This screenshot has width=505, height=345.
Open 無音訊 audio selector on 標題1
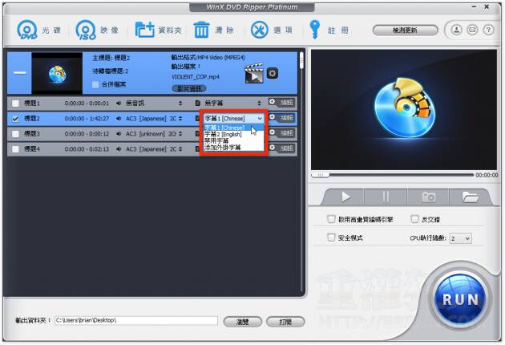point(154,103)
